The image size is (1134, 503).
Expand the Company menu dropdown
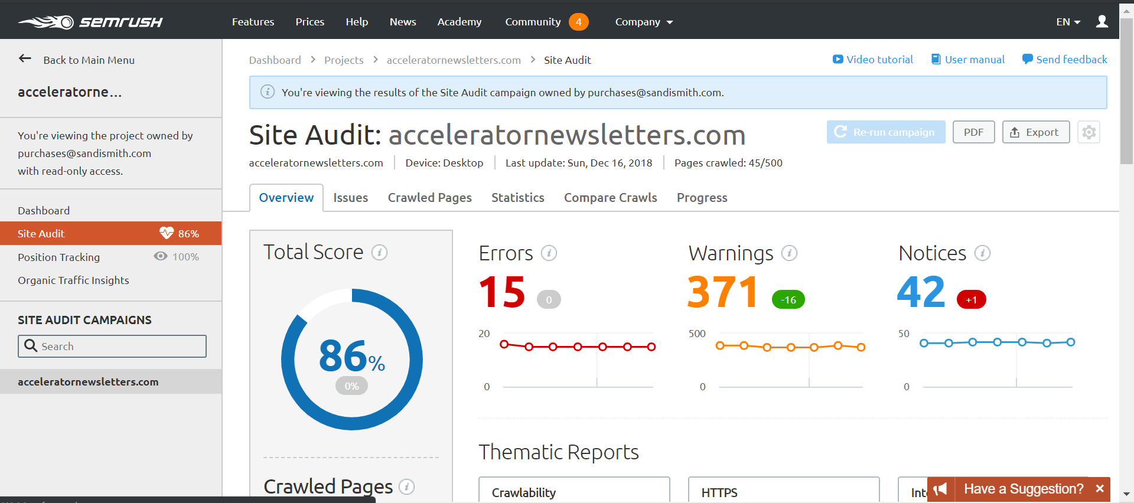click(x=644, y=22)
